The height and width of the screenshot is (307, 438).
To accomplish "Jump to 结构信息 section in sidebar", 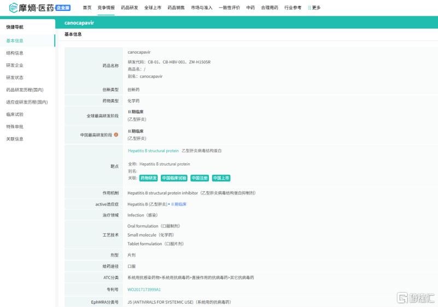I will [15, 53].
